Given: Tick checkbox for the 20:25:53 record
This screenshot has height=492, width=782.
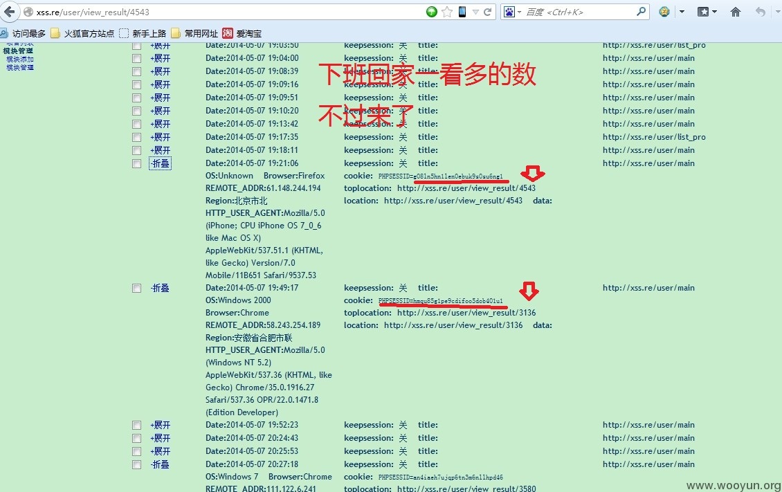Looking at the screenshot, I should coord(136,452).
